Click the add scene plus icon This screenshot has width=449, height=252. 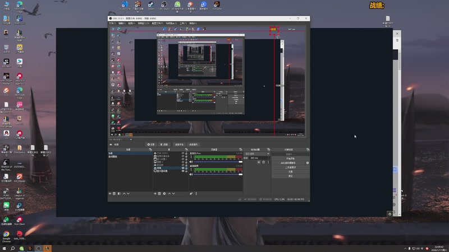(110, 193)
